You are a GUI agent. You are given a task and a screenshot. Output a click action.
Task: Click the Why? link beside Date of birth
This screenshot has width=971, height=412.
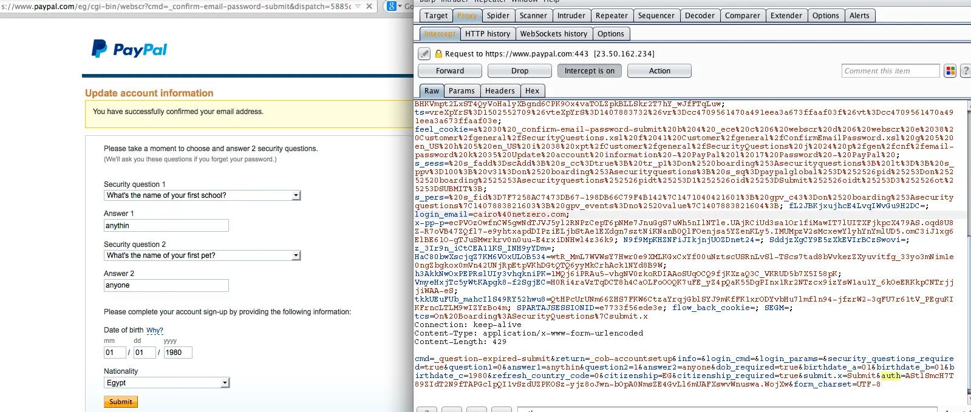(x=155, y=331)
